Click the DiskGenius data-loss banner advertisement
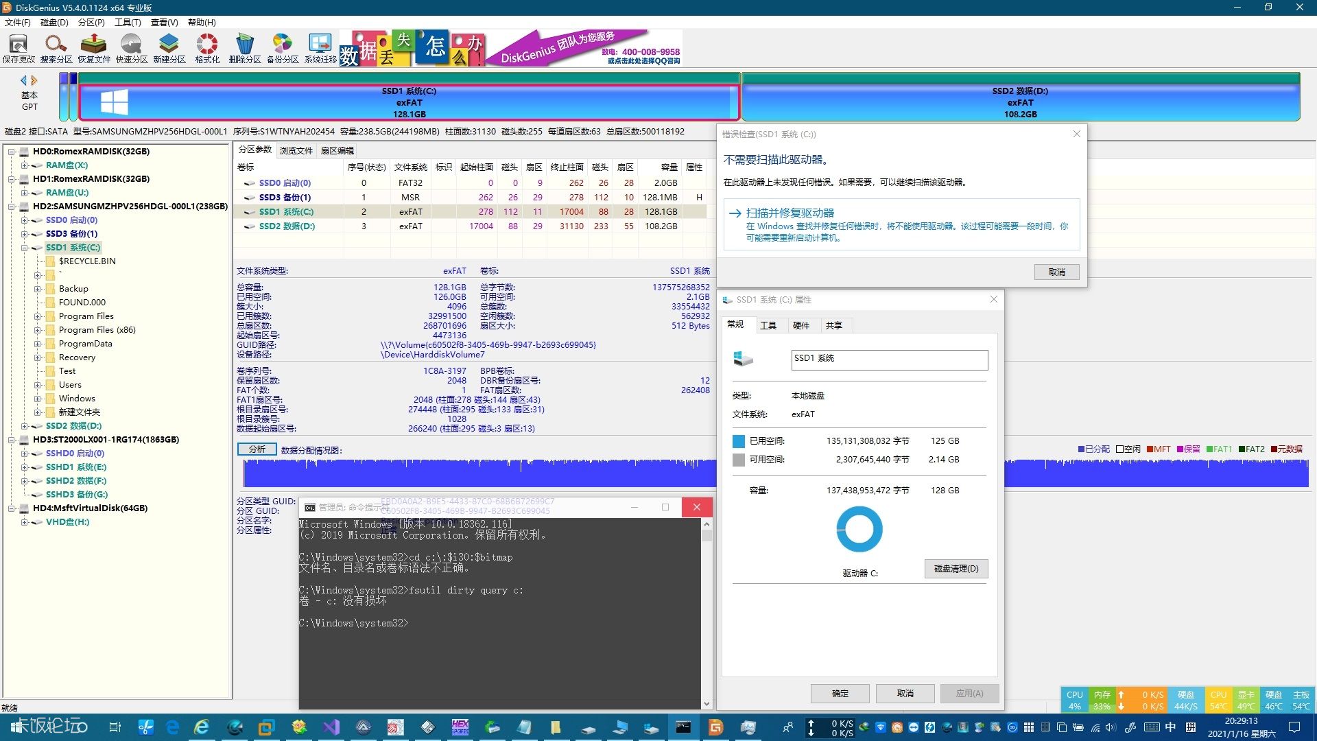Screen dimensions: 1317x741 click(x=511, y=48)
